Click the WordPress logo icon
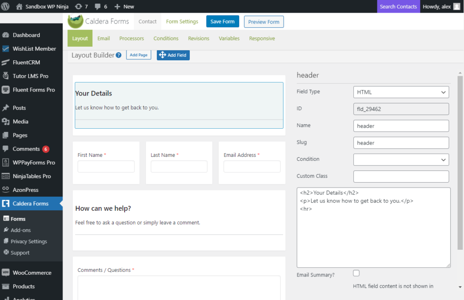The height and width of the screenshot is (300, 464). pyautogui.click(x=5, y=6)
